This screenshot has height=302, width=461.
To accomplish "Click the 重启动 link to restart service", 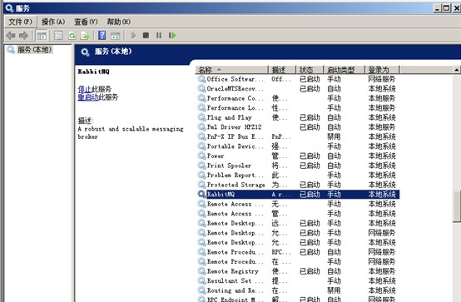I will click(x=88, y=97).
